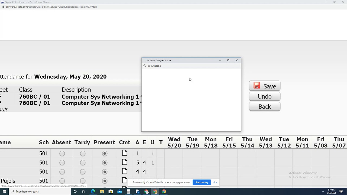Mark Tardy in the row with A 1, U 1
Screen dimensions: 347x195
click(83, 154)
